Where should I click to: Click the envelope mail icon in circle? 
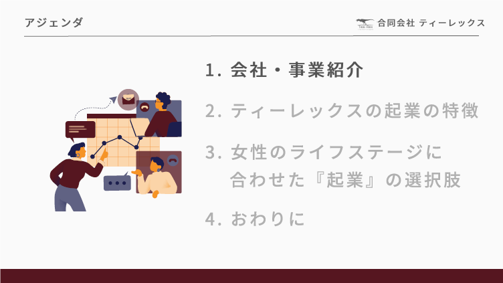pos(128,100)
